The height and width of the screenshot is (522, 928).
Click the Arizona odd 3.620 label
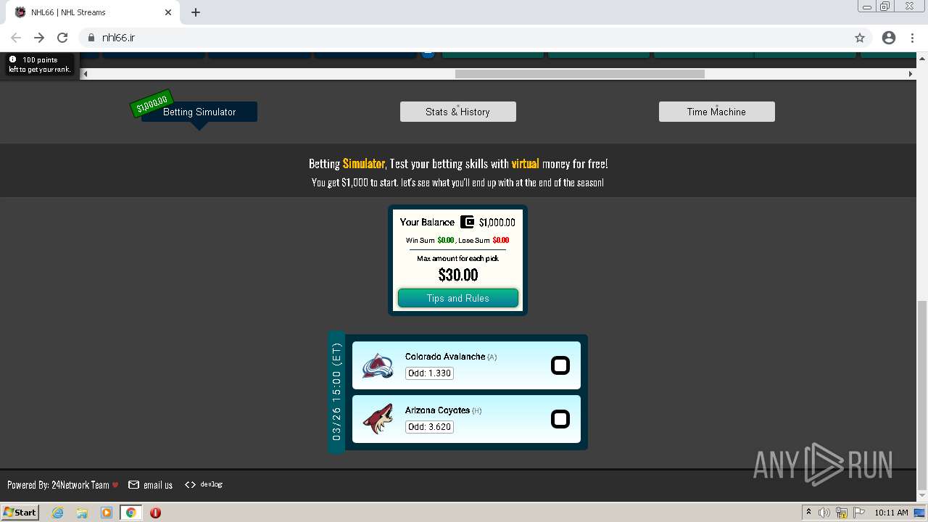coord(429,427)
